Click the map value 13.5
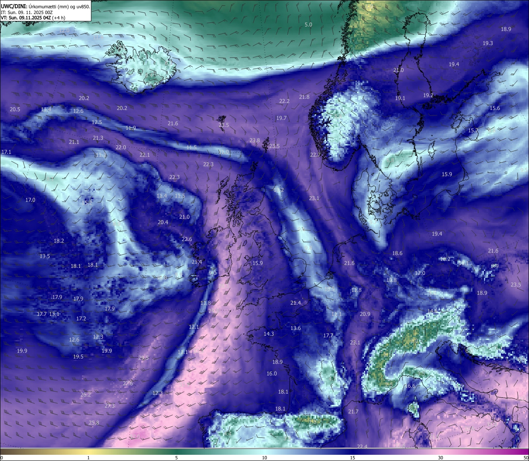 click(45, 256)
